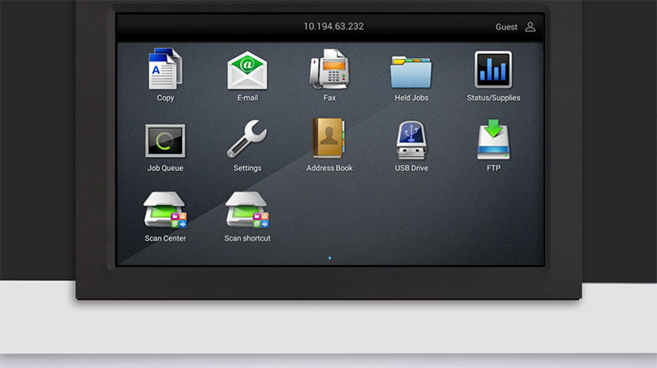
Task: Launch the Scan shortcut scanner icon
Action: (x=247, y=210)
